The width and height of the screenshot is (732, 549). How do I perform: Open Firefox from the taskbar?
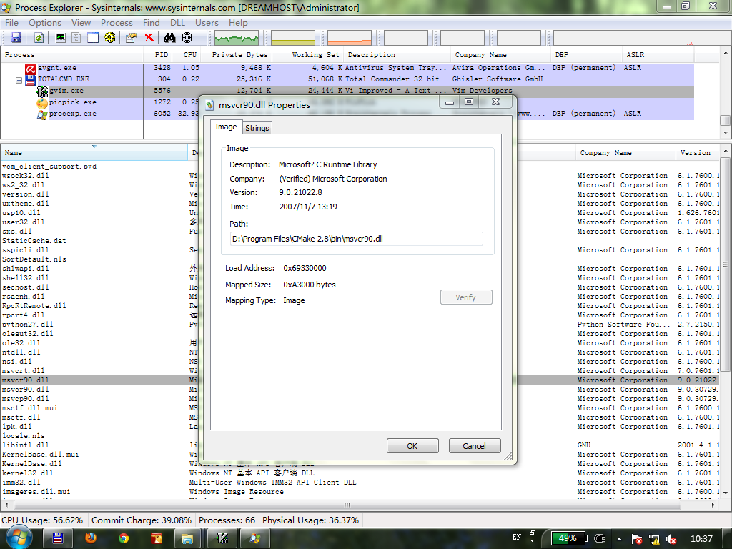90,538
